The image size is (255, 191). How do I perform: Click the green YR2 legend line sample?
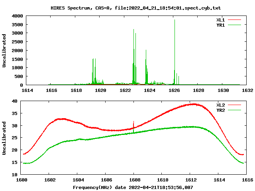click(x=234, y=110)
